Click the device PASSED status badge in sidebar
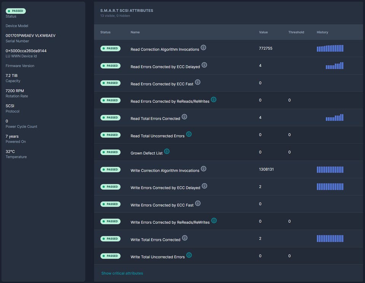This screenshot has height=283, width=365. [16, 11]
